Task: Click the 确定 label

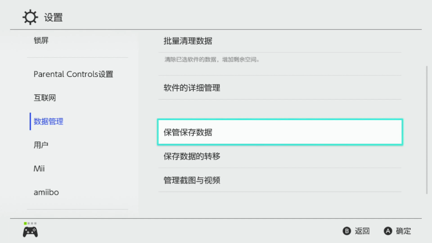Action: coord(403,231)
